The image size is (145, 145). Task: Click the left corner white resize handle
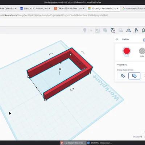pyautogui.click(x=29, y=76)
